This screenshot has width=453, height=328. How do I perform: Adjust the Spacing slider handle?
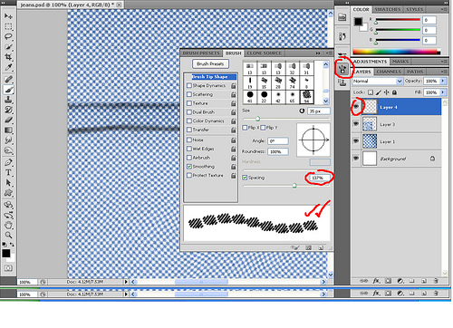pos(294,186)
